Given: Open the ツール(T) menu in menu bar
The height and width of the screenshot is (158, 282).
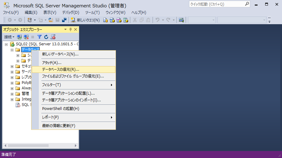Looking at the screenshot, I should point(92,13).
